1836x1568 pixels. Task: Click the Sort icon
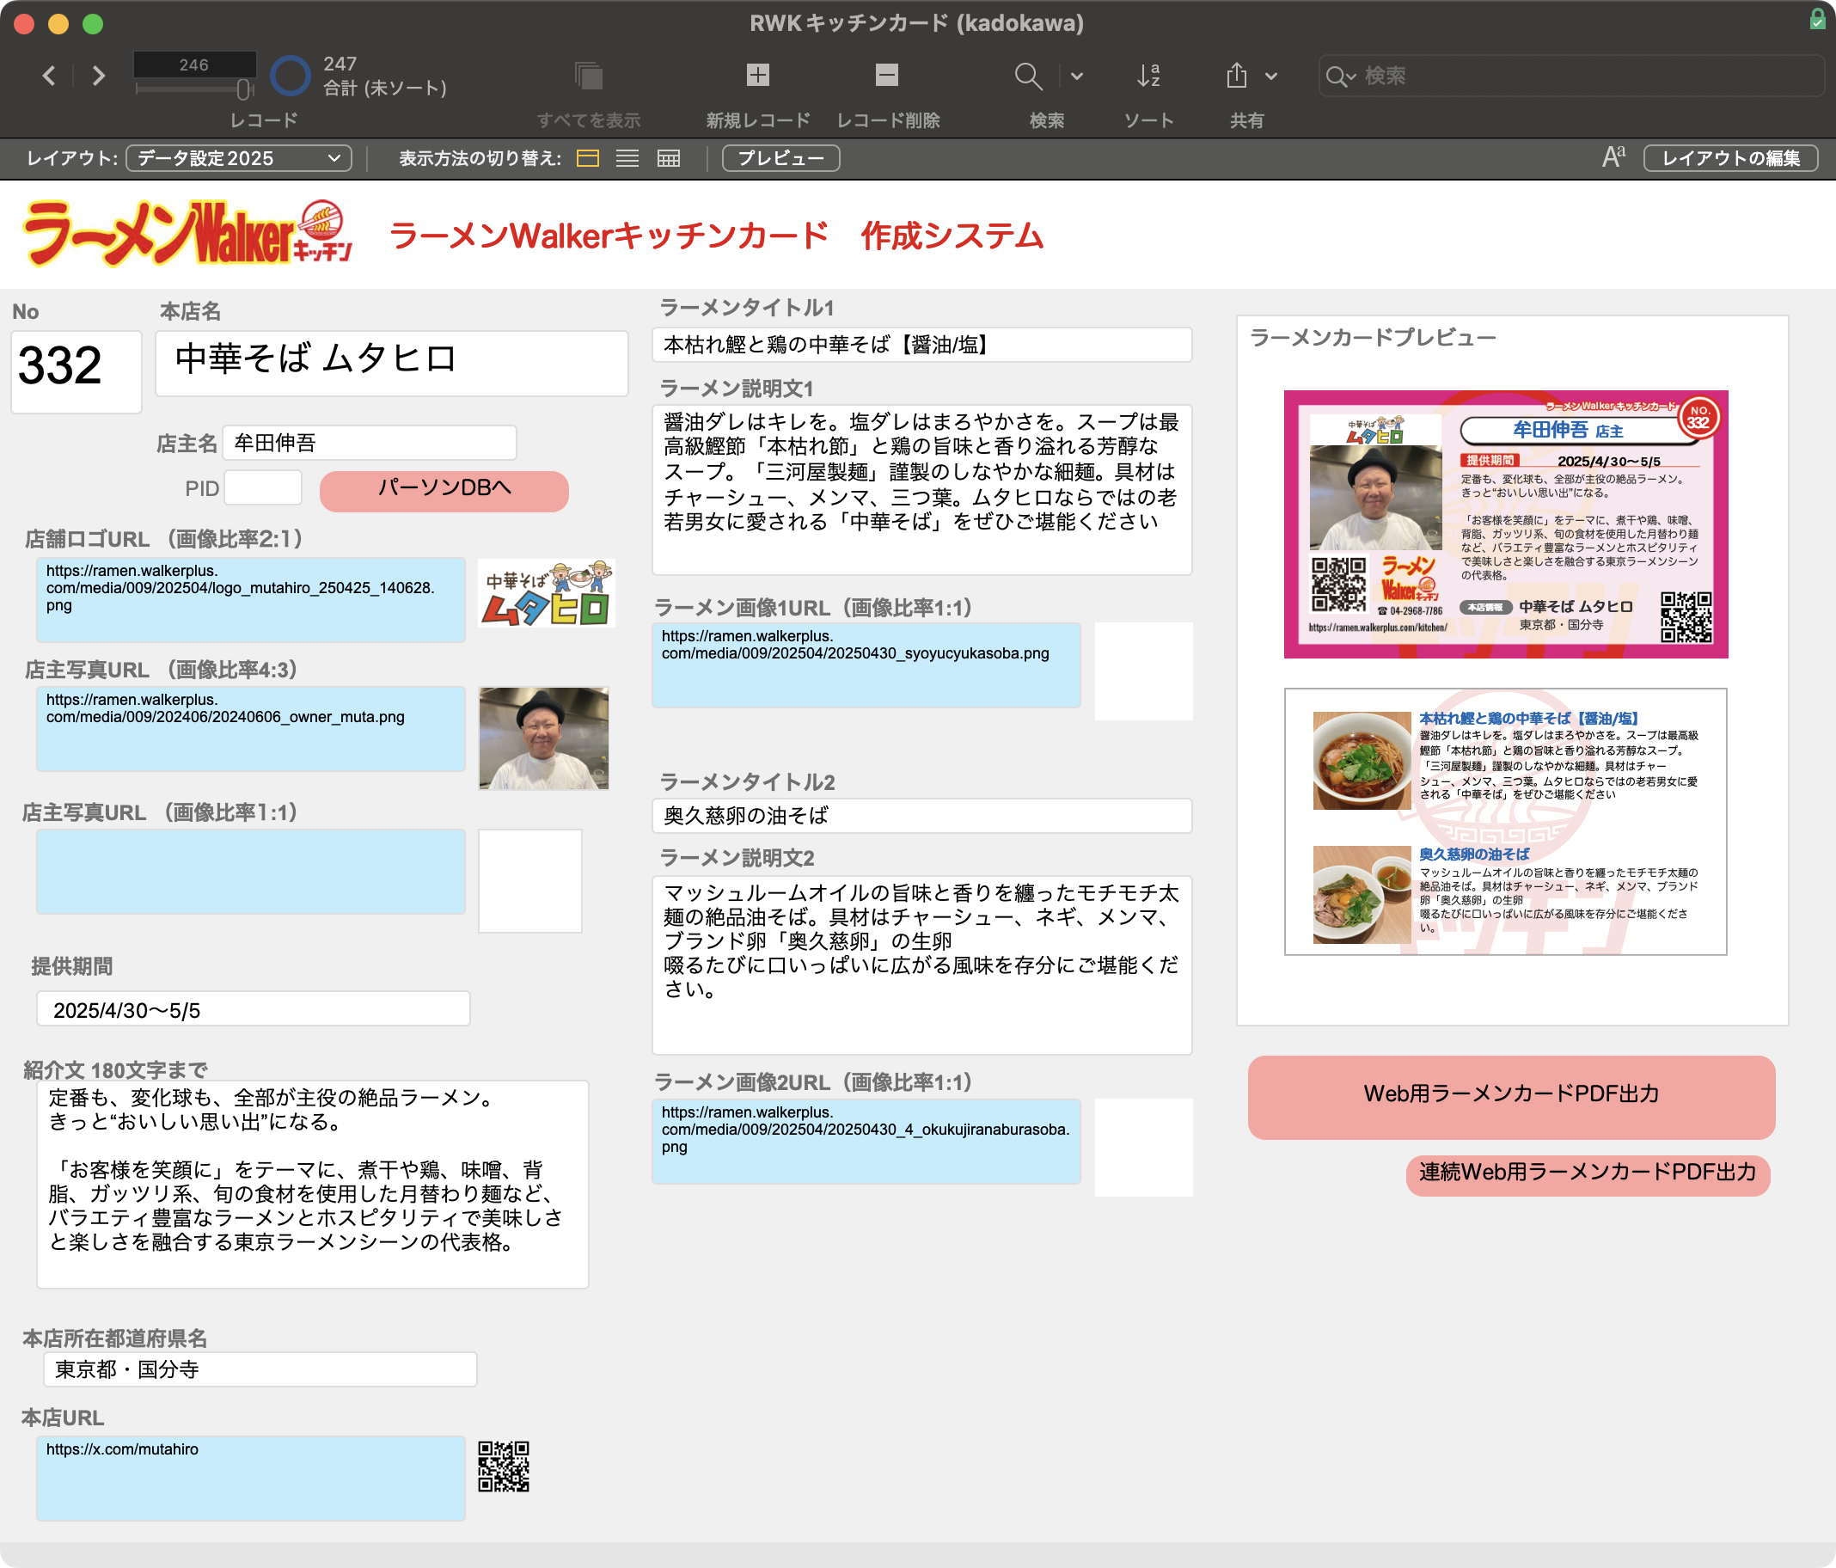point(1147,77)
